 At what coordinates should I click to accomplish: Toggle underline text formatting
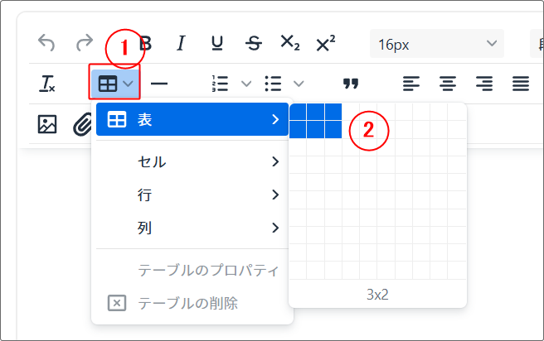(217, 43)
